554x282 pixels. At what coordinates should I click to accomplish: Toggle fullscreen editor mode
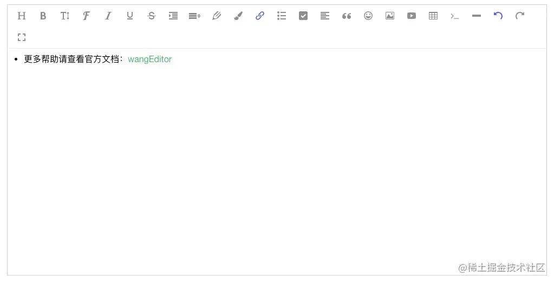click(x=22, y=37)
